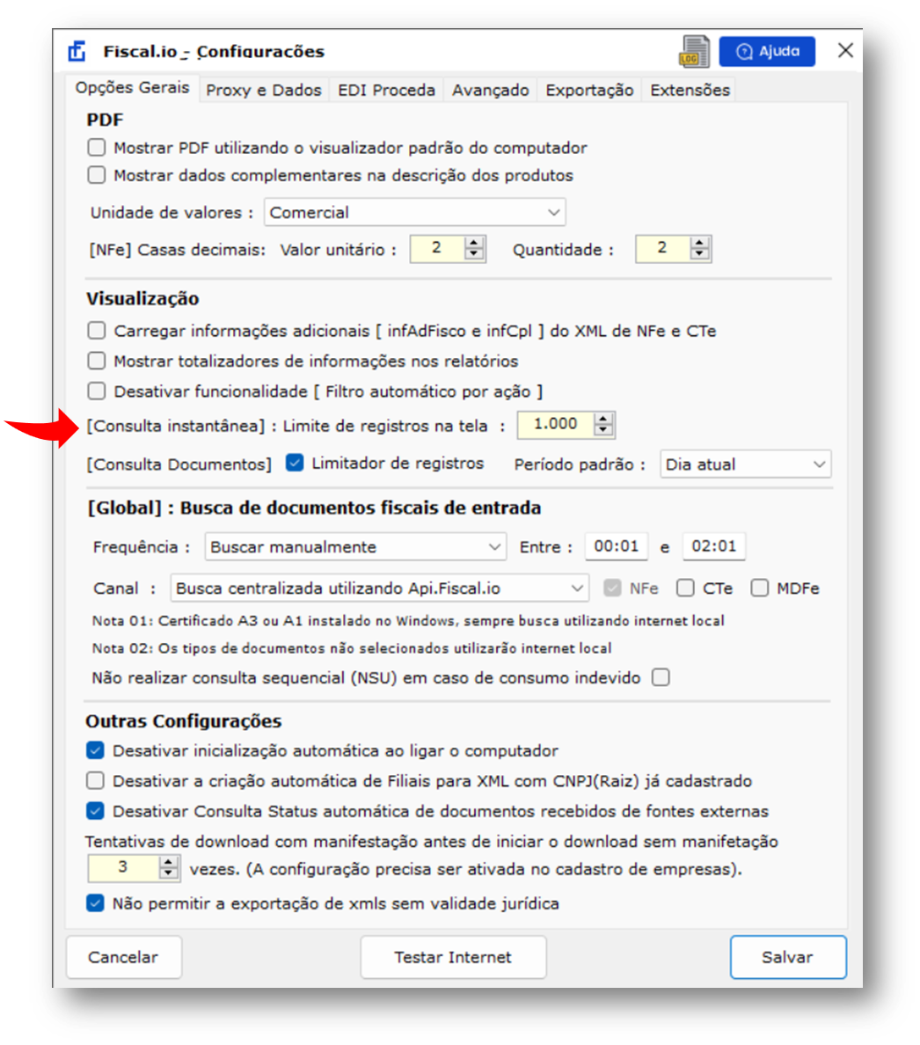The image size is (920, 1045).
Task: Decrease Quantidade decimal places
Action: click(x=699, y=254)
